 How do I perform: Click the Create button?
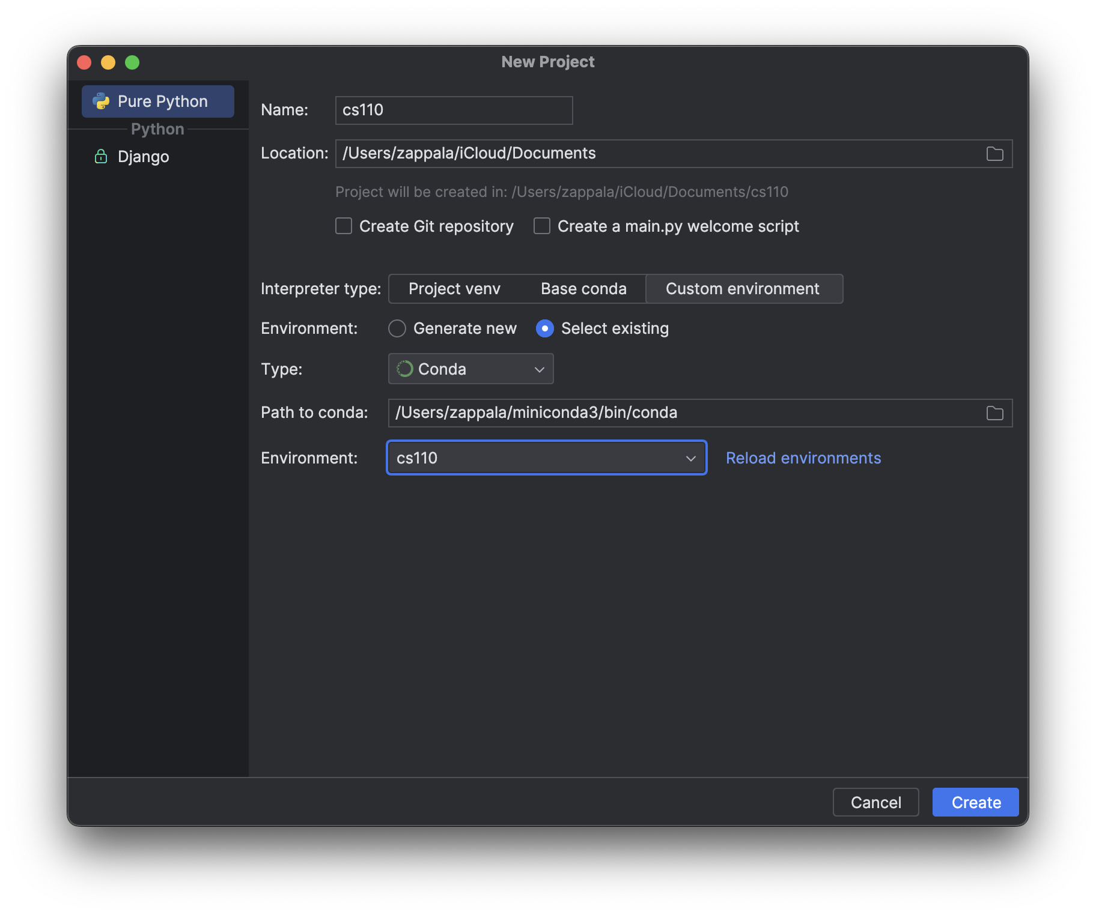click(974, 802)
